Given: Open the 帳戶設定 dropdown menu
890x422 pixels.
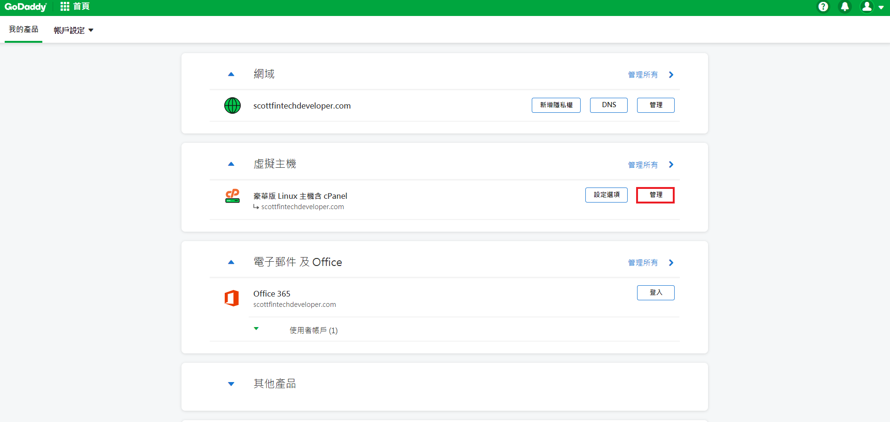Looking at the screenshot, I should click(73, 30).
